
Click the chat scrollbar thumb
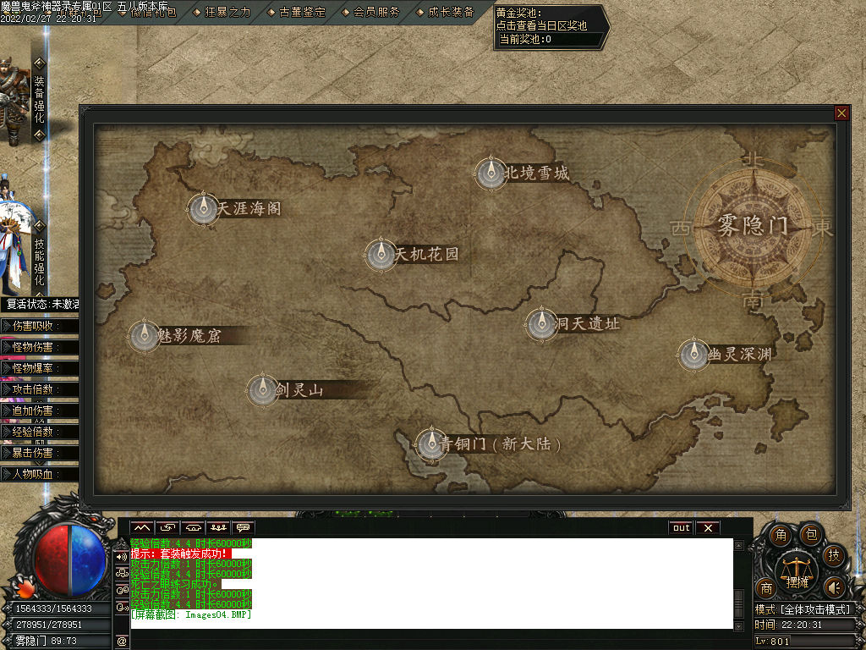point(739,604)
